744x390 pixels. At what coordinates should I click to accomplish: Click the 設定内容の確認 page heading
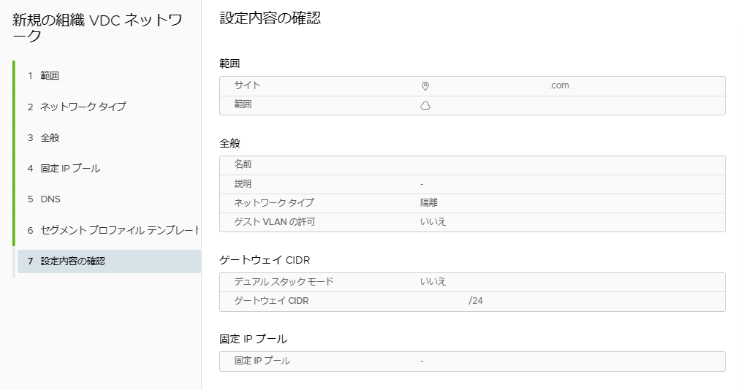[x=270, y=19]
